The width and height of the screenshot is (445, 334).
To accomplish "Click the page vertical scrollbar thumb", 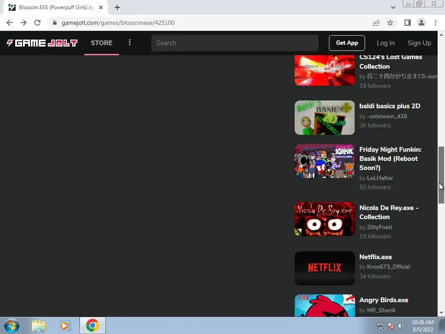I will (441, 175).
